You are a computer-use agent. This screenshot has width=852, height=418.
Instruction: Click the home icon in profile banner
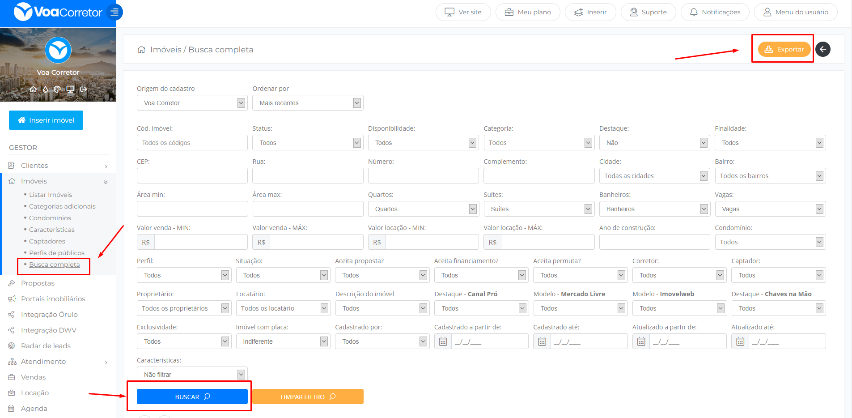pyautogui.click(x=33, y=89)
